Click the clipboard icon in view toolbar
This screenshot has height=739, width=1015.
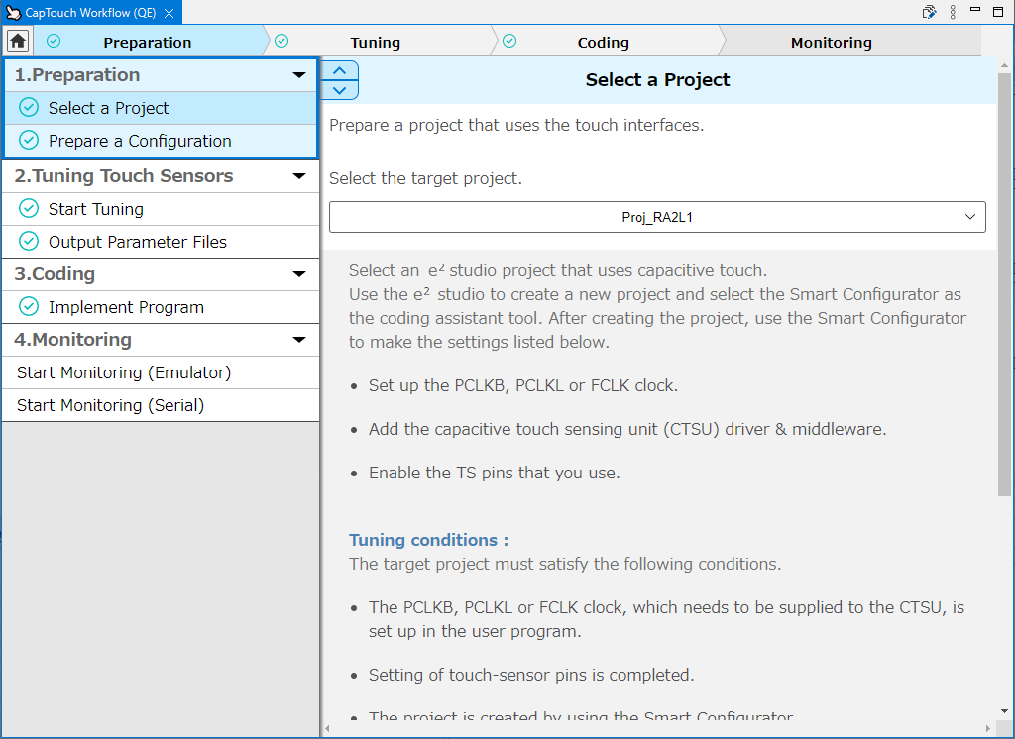pos(929,12)
